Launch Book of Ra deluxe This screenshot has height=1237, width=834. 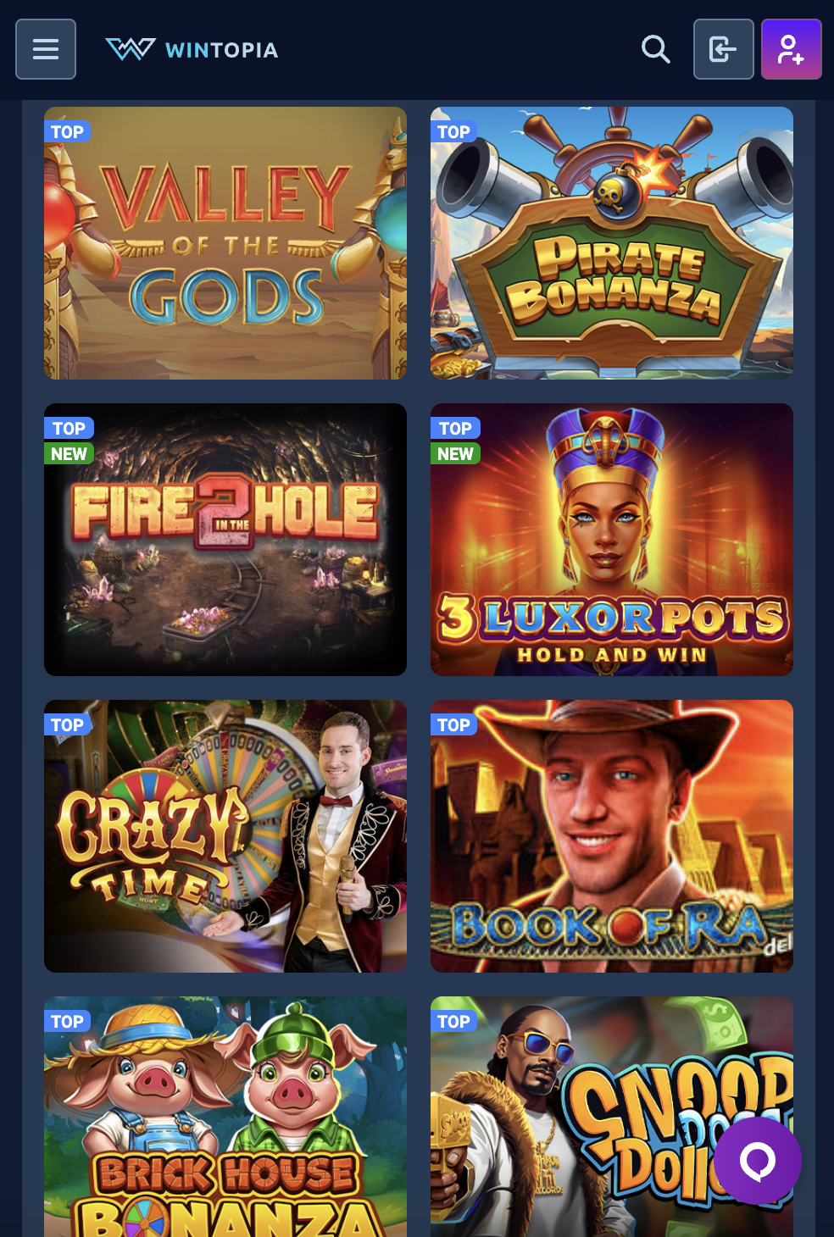tap(612, 836)
